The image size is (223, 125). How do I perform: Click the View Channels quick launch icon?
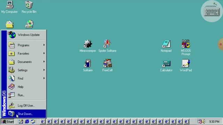[33, 122]
